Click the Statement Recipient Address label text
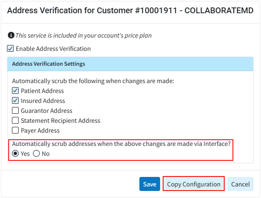 (x=61, y=120)
